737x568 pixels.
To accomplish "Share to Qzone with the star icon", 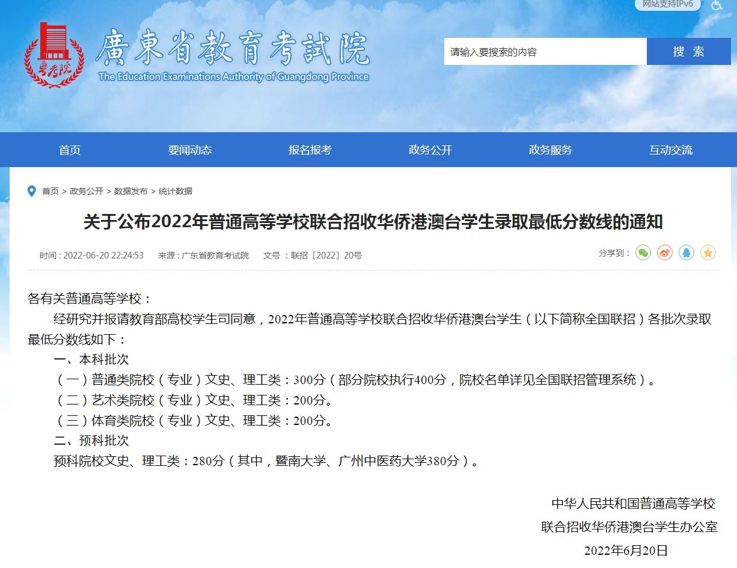I will [708, 253].
